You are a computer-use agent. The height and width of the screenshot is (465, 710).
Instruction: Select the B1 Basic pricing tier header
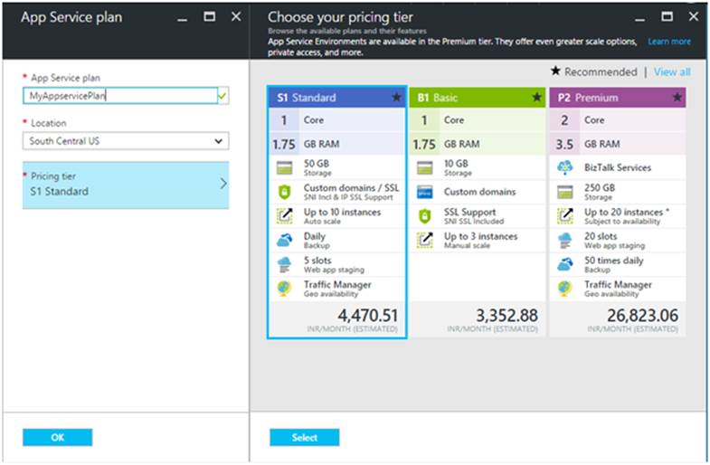[478, 98]
